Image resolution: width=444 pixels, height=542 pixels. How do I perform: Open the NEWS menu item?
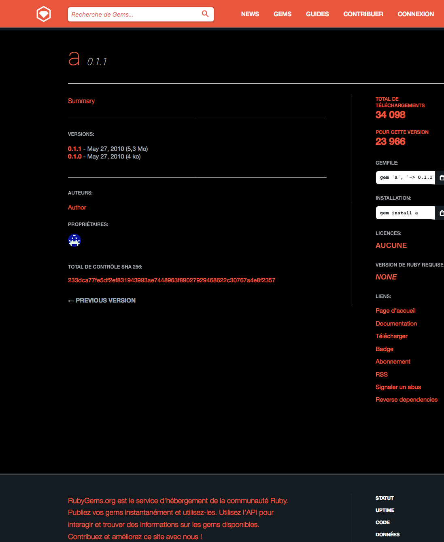[250, 14]
